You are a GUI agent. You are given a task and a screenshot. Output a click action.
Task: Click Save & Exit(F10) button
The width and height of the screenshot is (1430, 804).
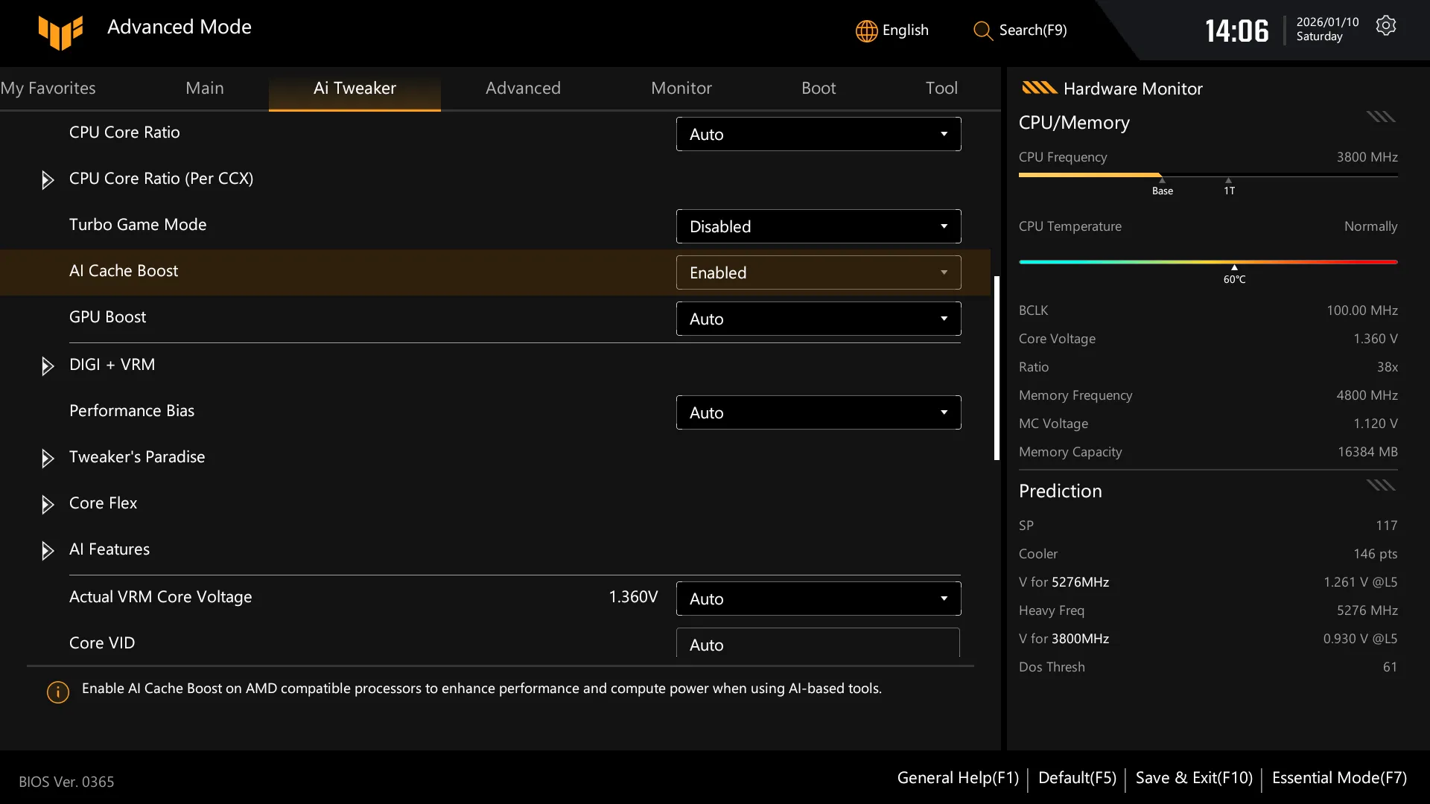(1194, 778)
